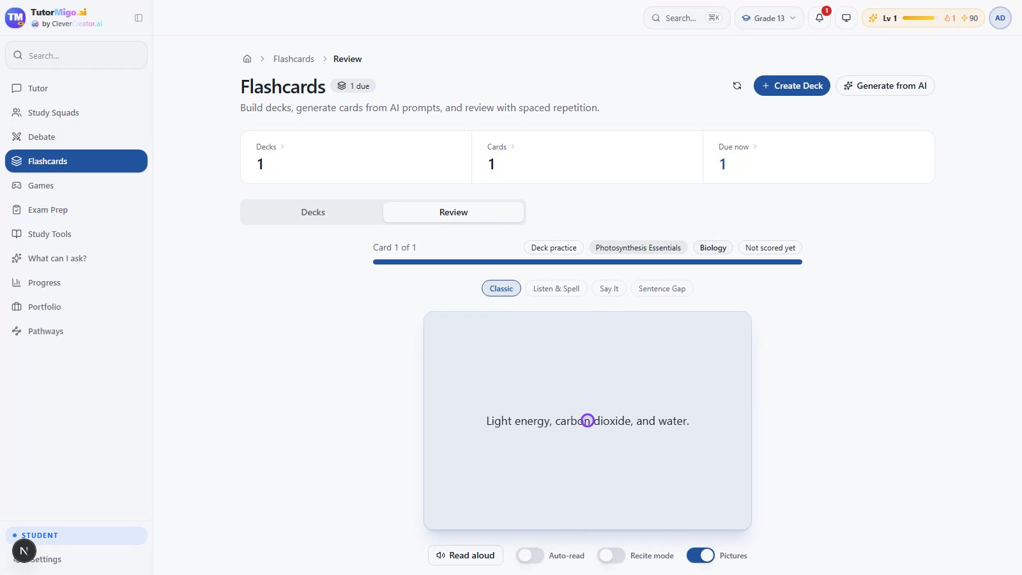Go to home via breadcrumb icon
The width and height of the screenshot is (1022, 575).
tap(247, 59)
